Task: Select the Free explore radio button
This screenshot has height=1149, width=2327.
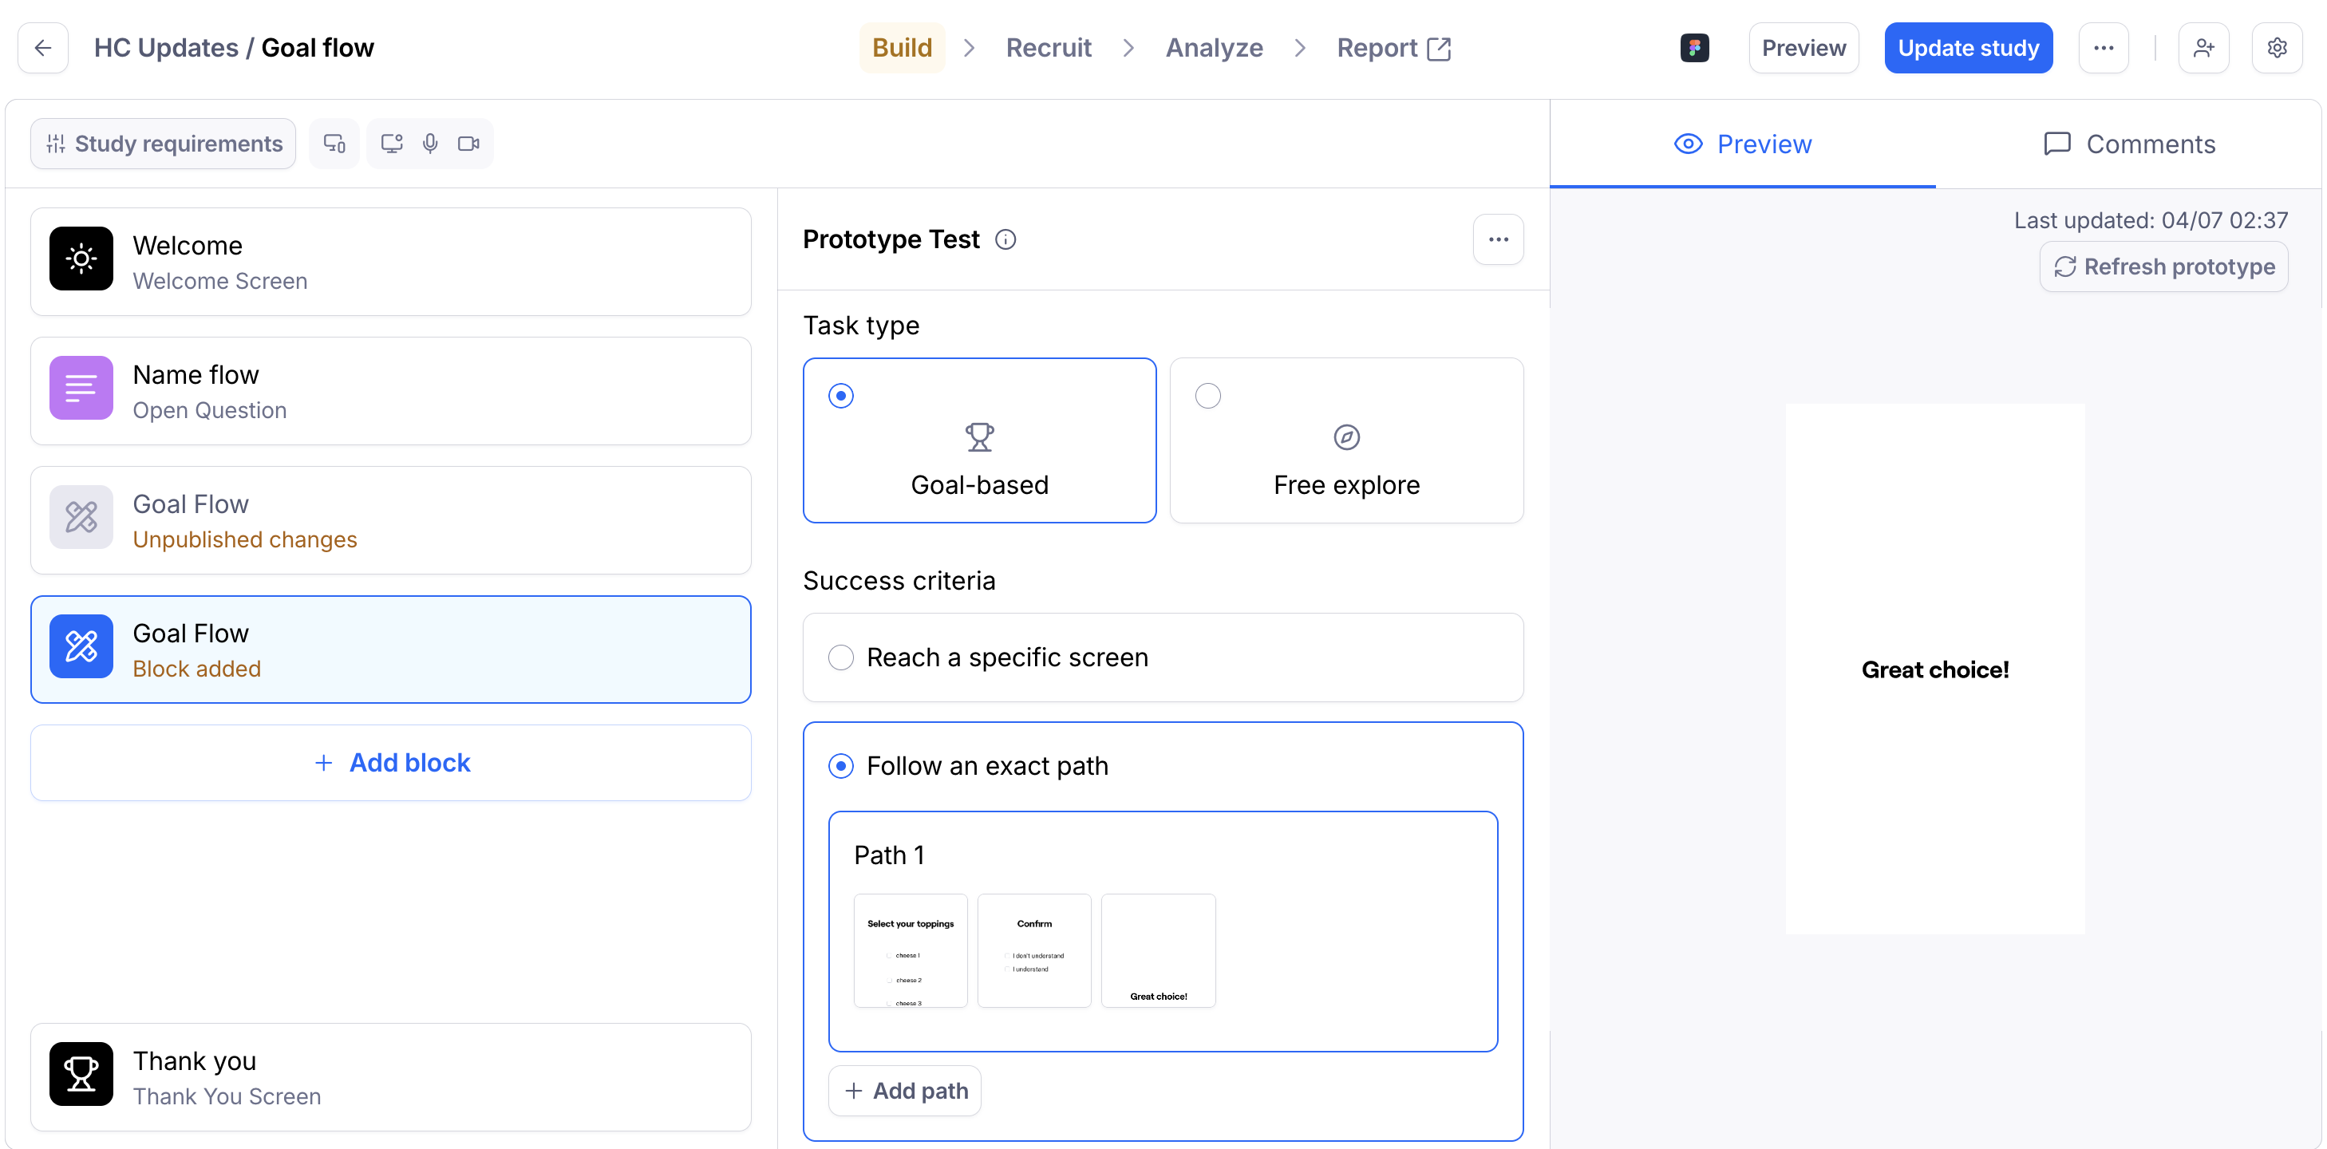Action: [1207, 397]
